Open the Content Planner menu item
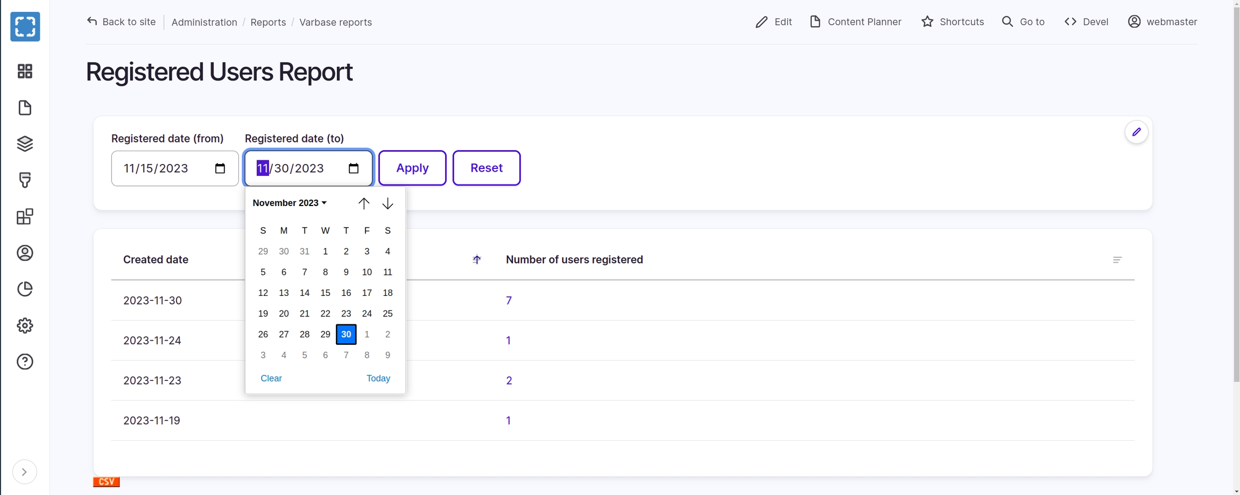 click(855, 22)
